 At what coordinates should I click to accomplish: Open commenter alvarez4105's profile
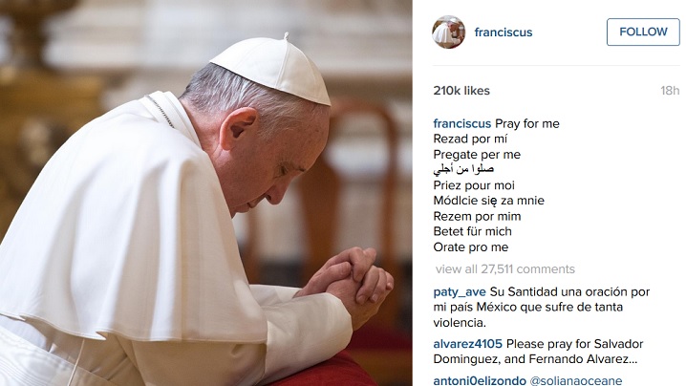coord(468,344)
